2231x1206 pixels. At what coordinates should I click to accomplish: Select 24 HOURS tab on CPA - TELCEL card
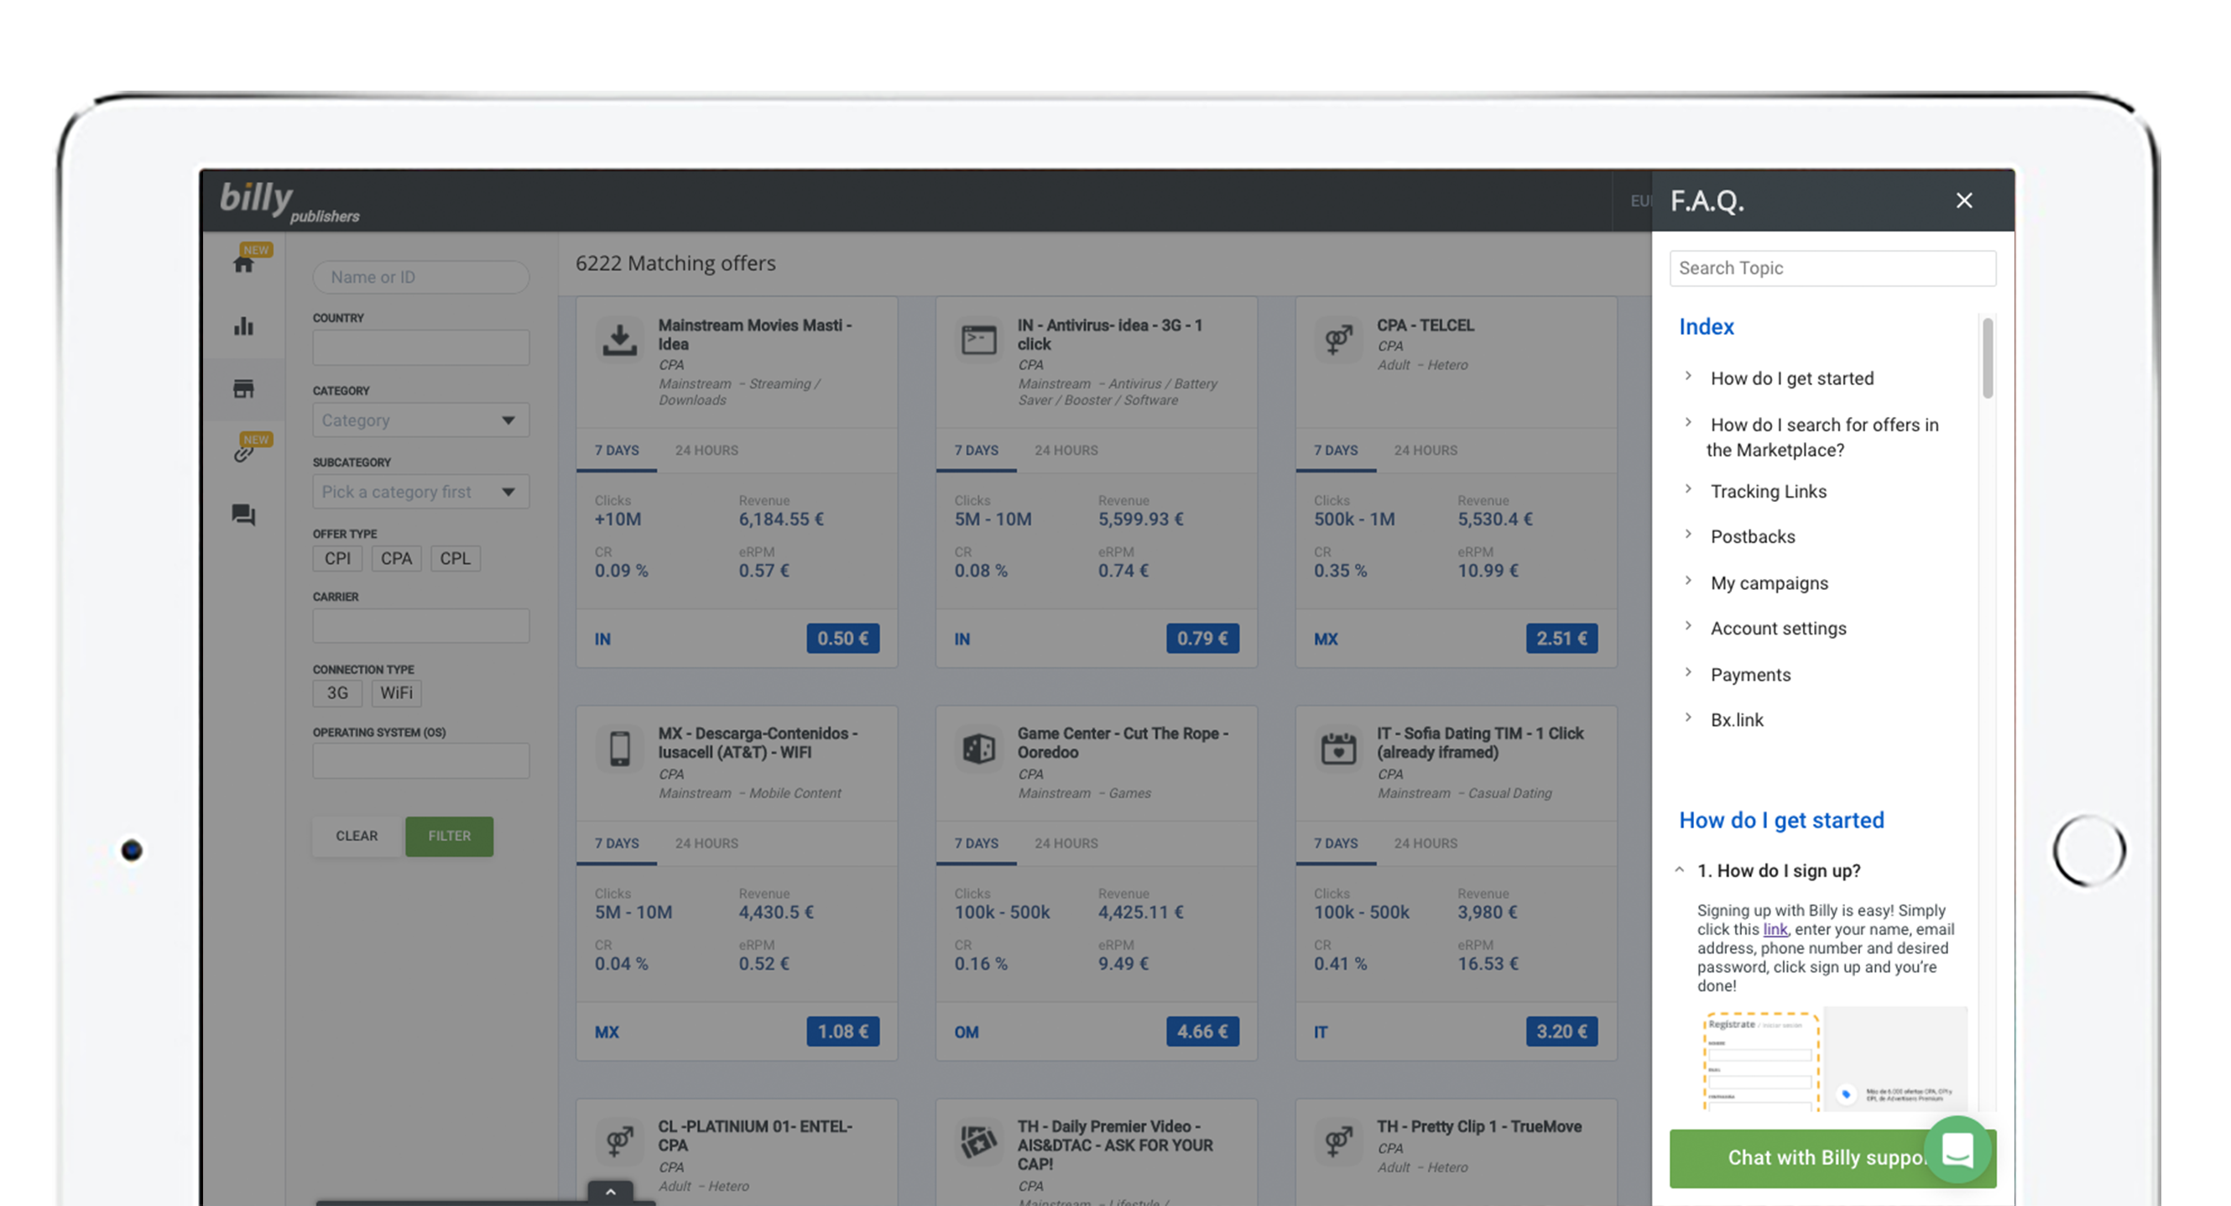(1426, 451)
